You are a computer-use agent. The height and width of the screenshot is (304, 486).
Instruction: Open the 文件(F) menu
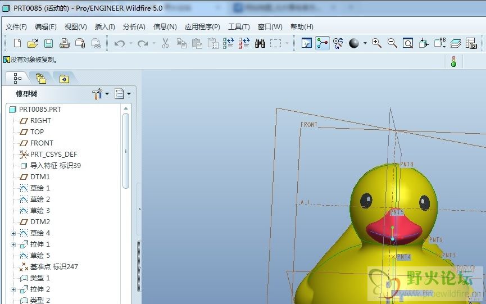click(16, 27)
